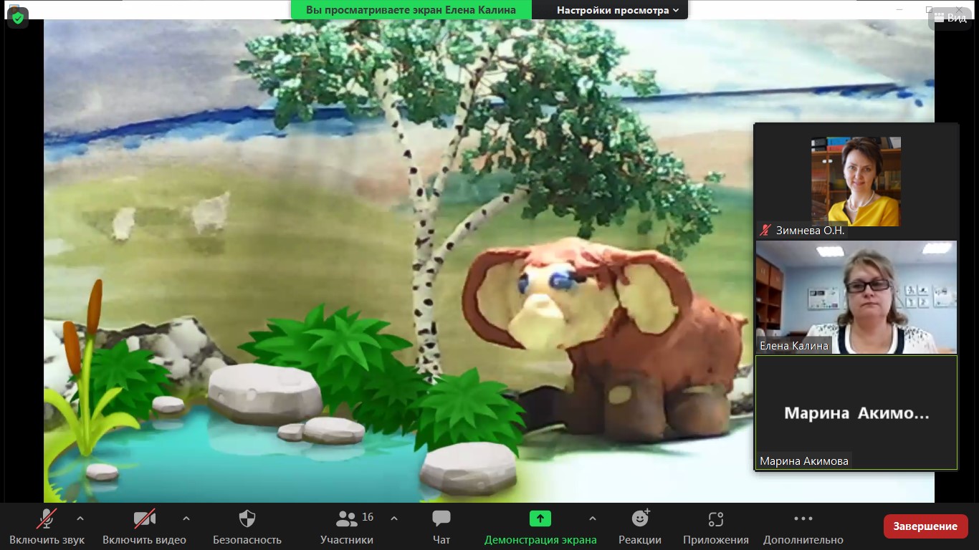Screen dimensions: 979x550
Task: Open the Настройки просмотра dropdown
Action: click(x=618, y=10)
